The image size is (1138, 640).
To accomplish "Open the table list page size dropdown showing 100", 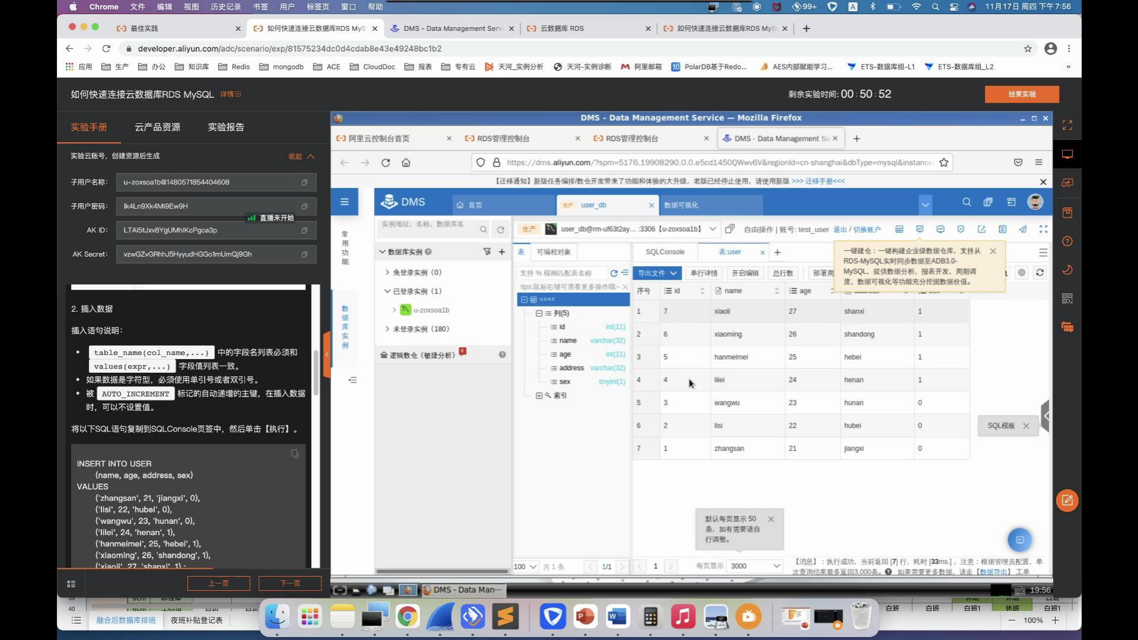I will [x=525, y=567].
